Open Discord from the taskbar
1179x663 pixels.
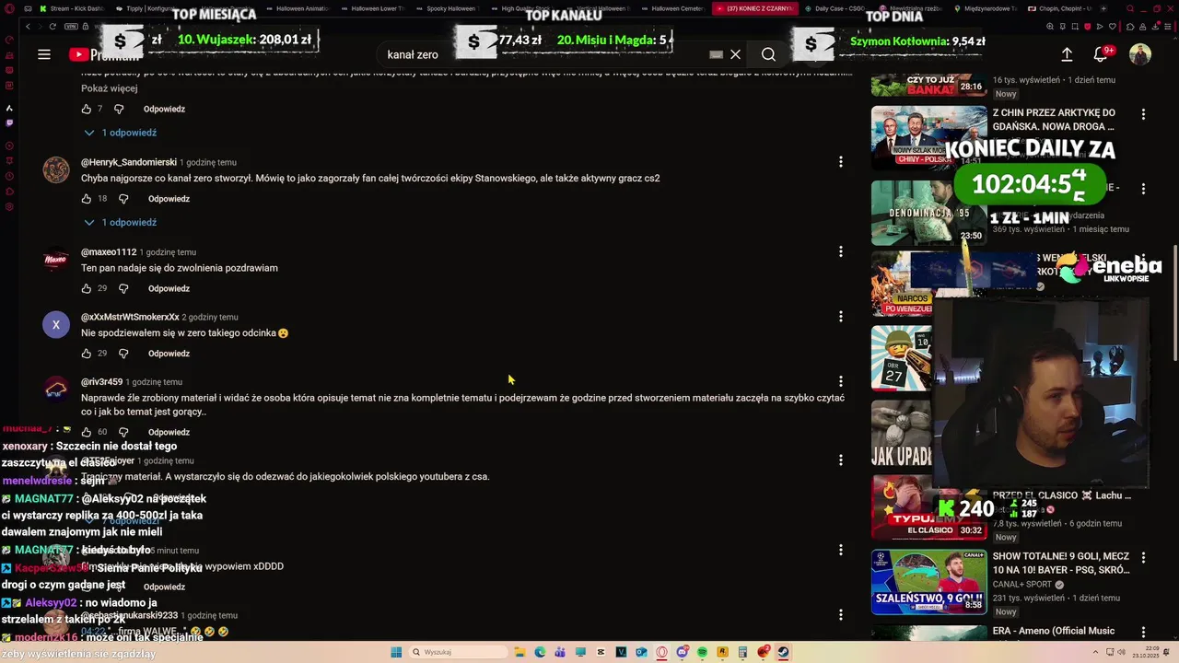click(x=682, y=652)
